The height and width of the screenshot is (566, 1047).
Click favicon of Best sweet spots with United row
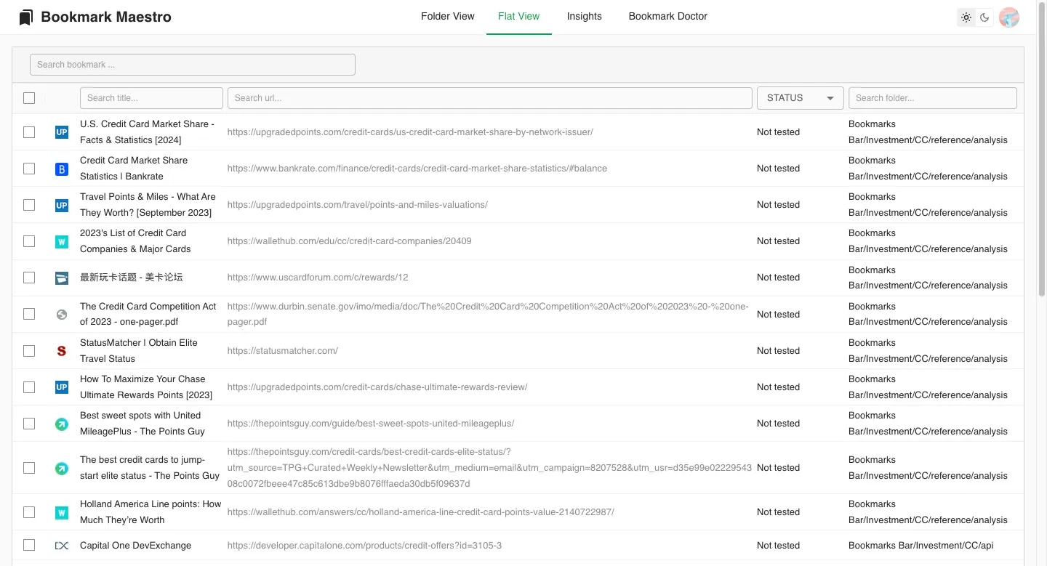(62, 424)
